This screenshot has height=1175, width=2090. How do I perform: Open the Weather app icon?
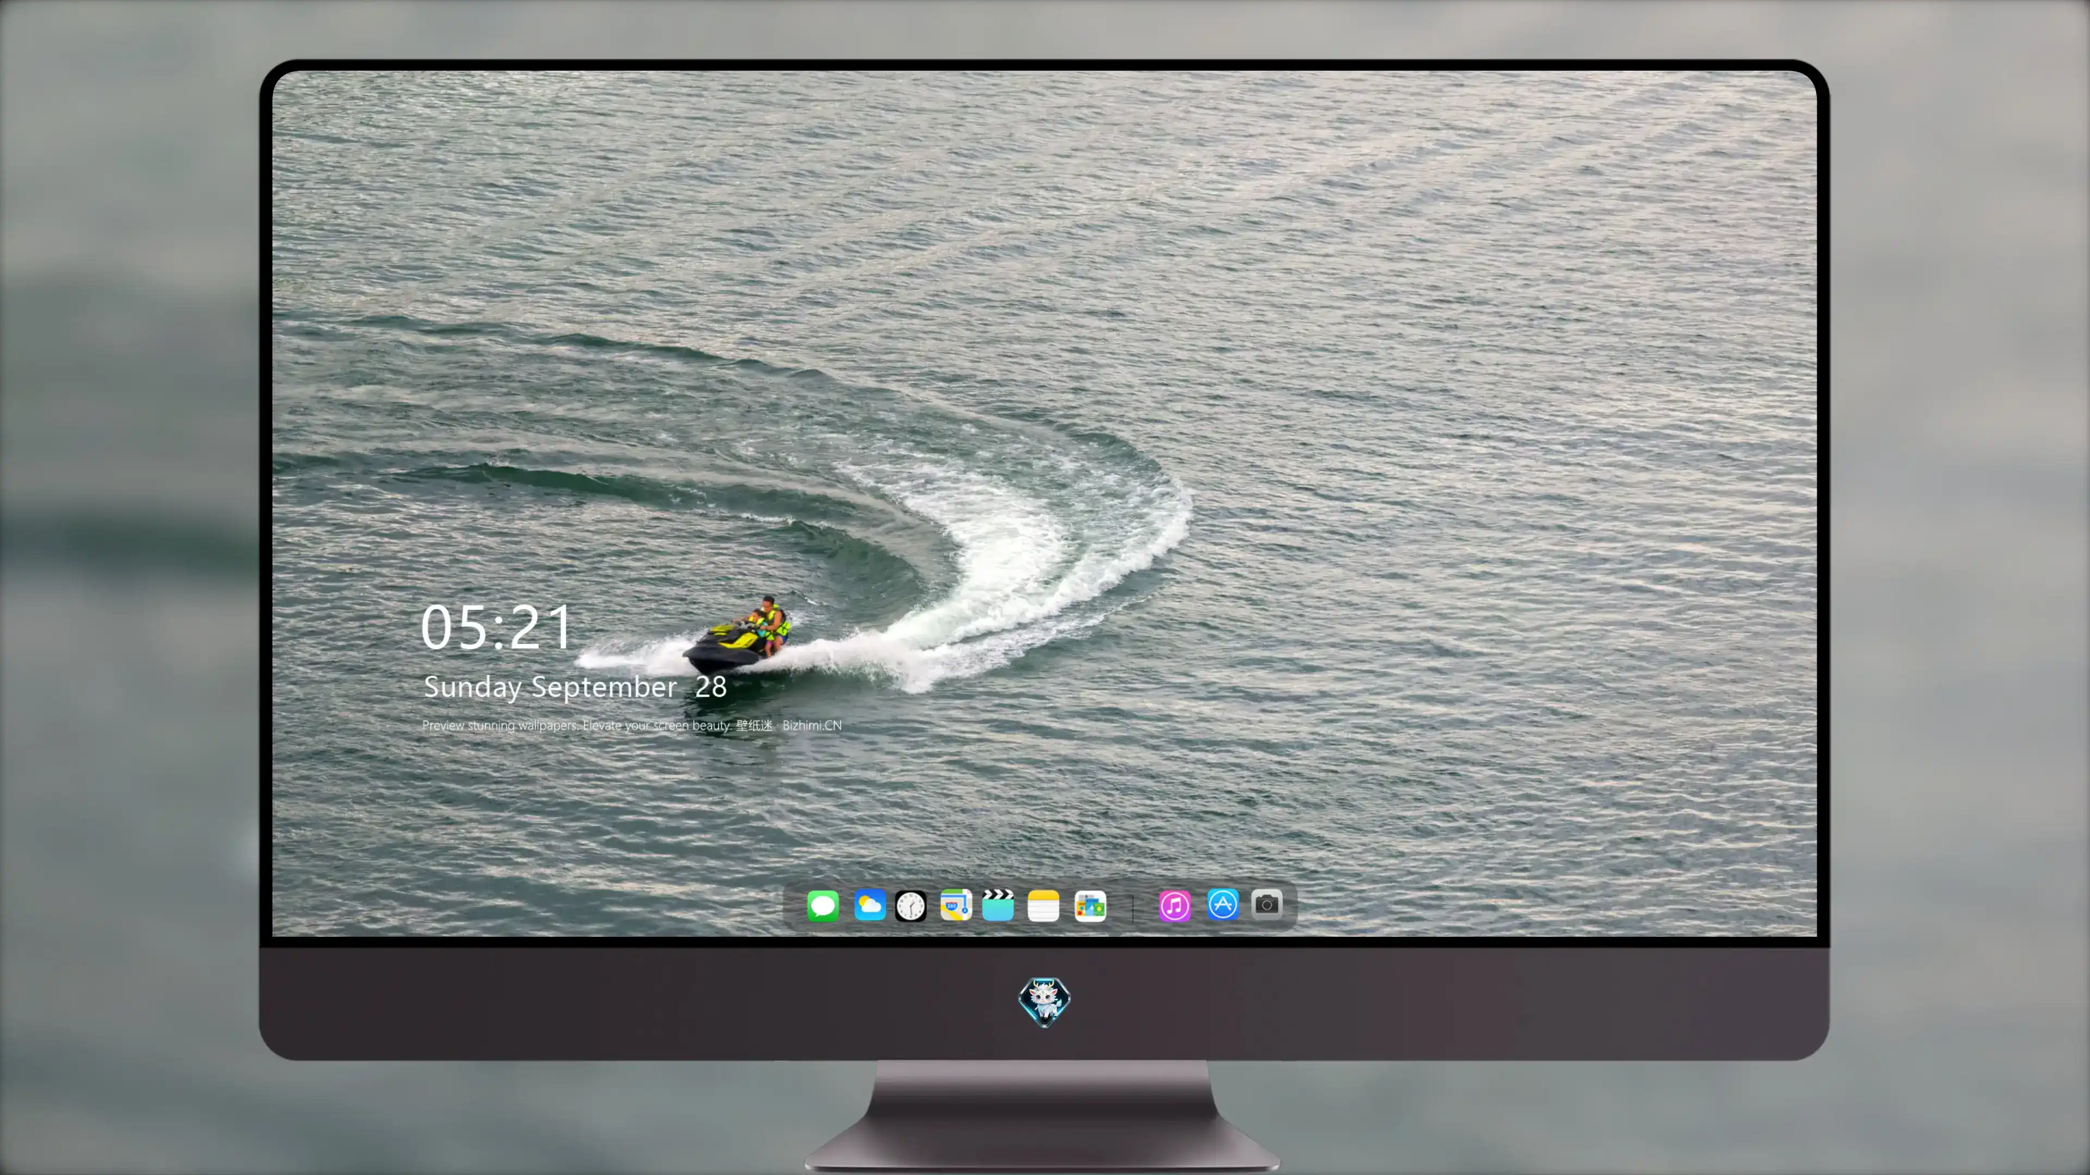click(x=869, y=905)
